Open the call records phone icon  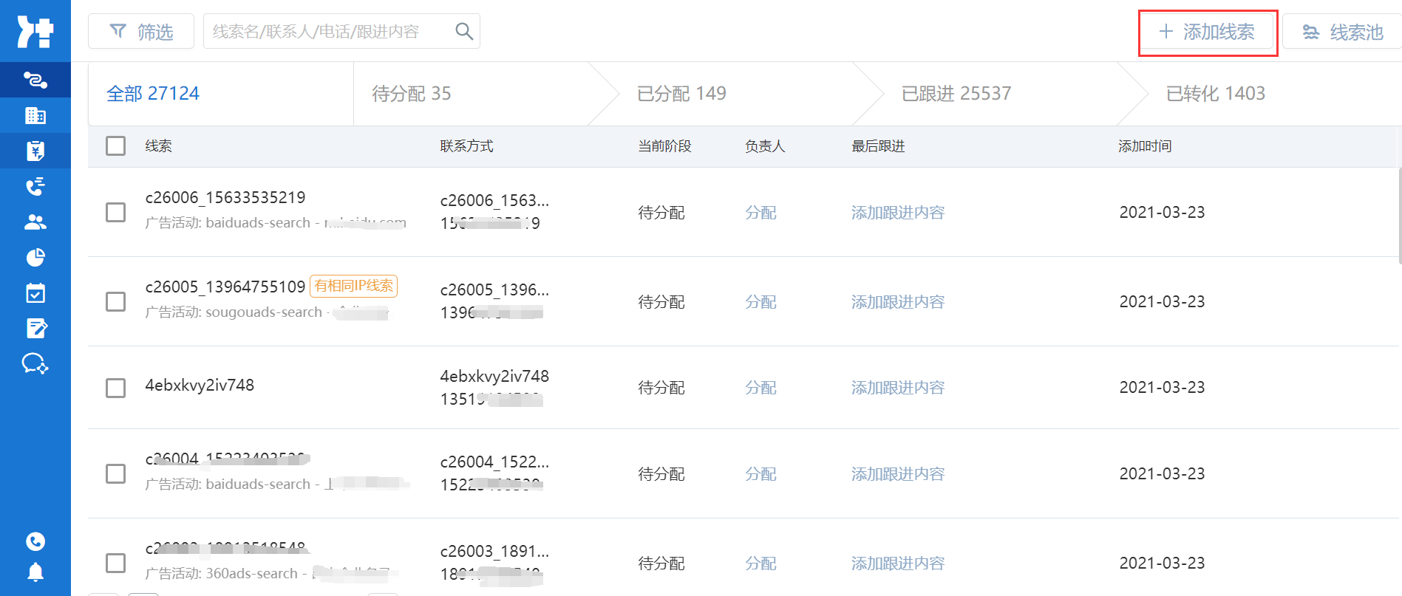[x=35, y=186]
